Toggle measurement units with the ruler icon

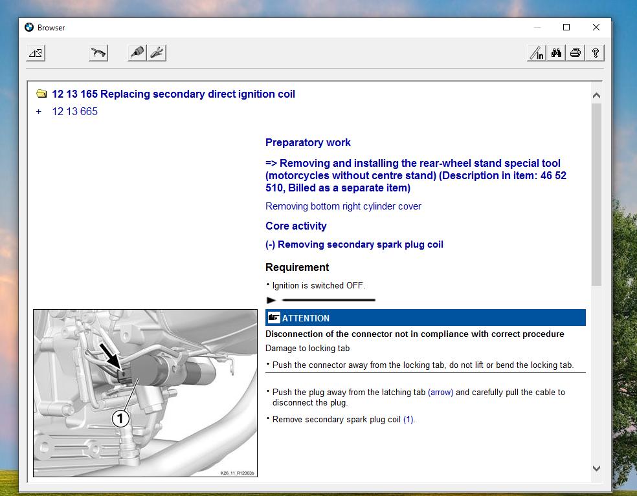point(536,53)
